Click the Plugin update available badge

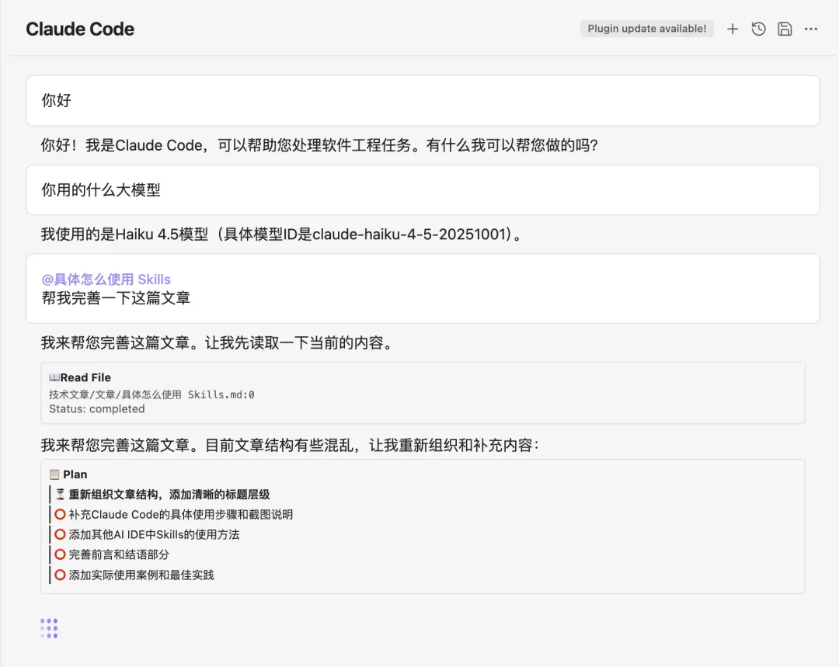pyautogui.click(x=647, y=29)
